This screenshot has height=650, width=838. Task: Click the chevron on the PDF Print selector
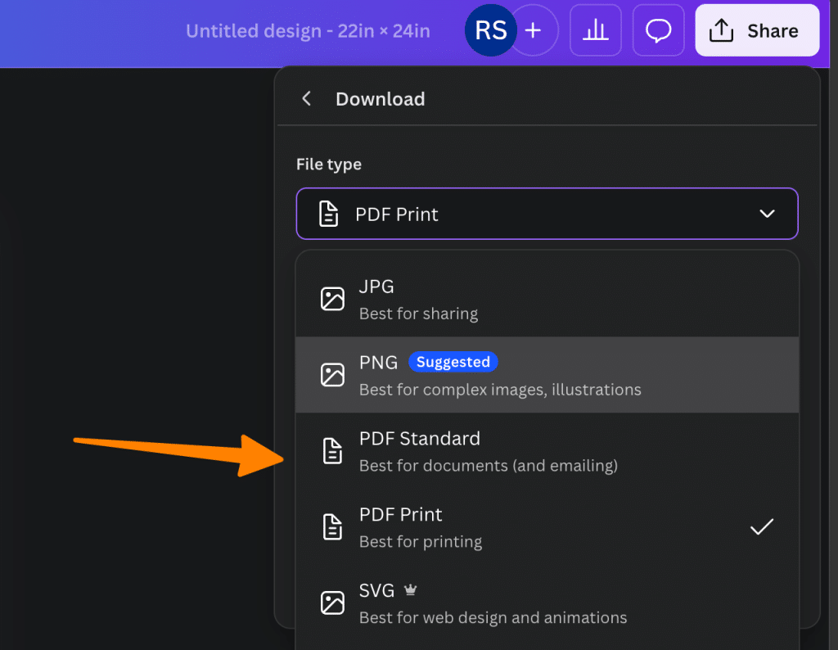[x=768, y=214]
